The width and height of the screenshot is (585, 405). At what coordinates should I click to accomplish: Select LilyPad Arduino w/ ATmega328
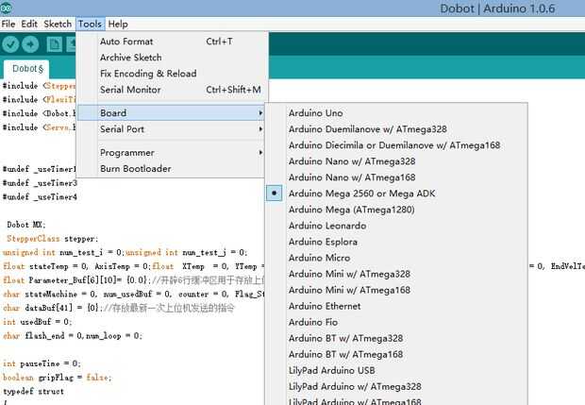(x=396, y=386)
